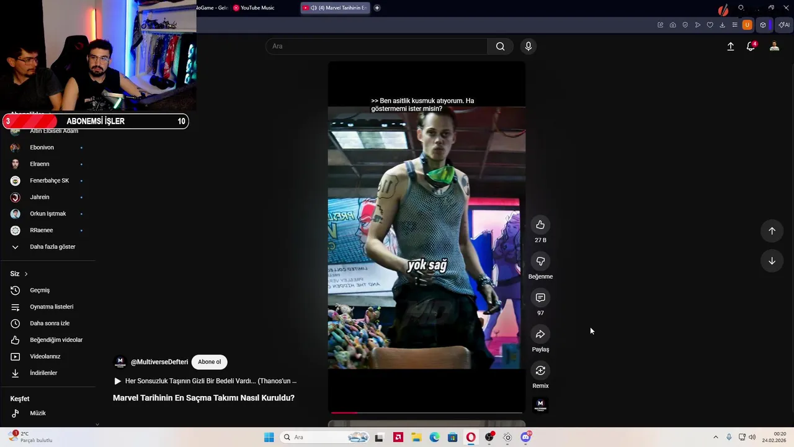Image resolution: width=794 pixels, height=447 pixels.
Task: Open Remix options for this Short
Action: tap(540, 371)
